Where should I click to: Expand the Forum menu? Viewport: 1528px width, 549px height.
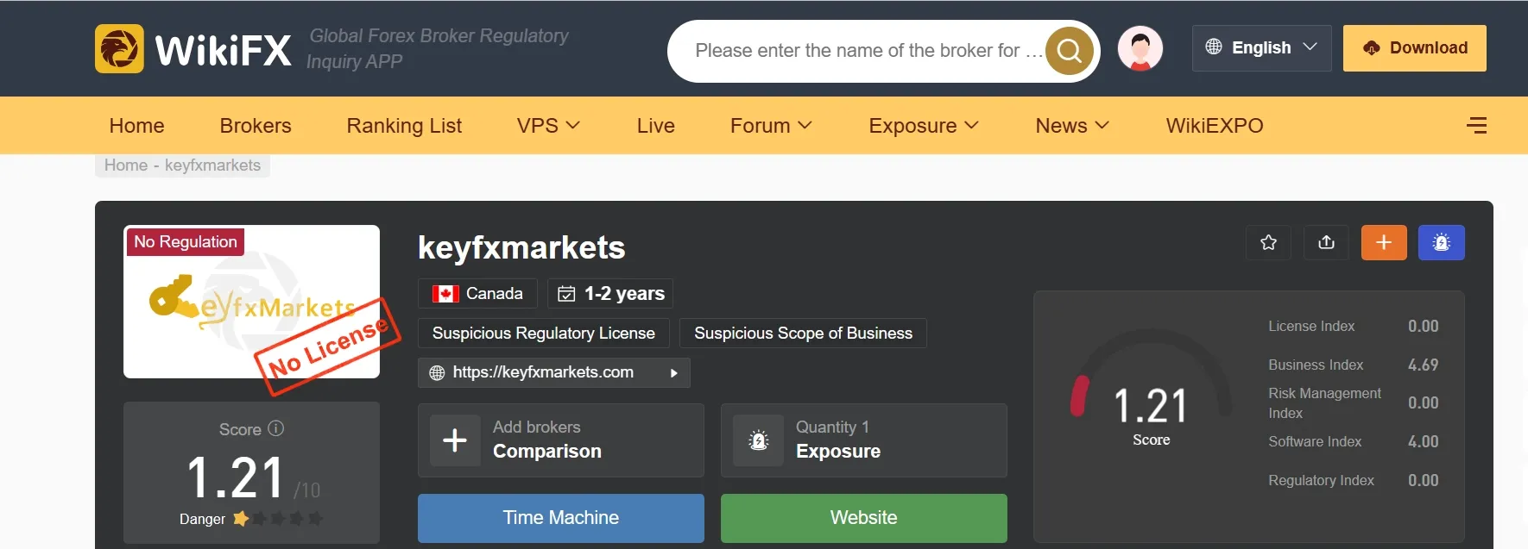[x=771, y=126]
